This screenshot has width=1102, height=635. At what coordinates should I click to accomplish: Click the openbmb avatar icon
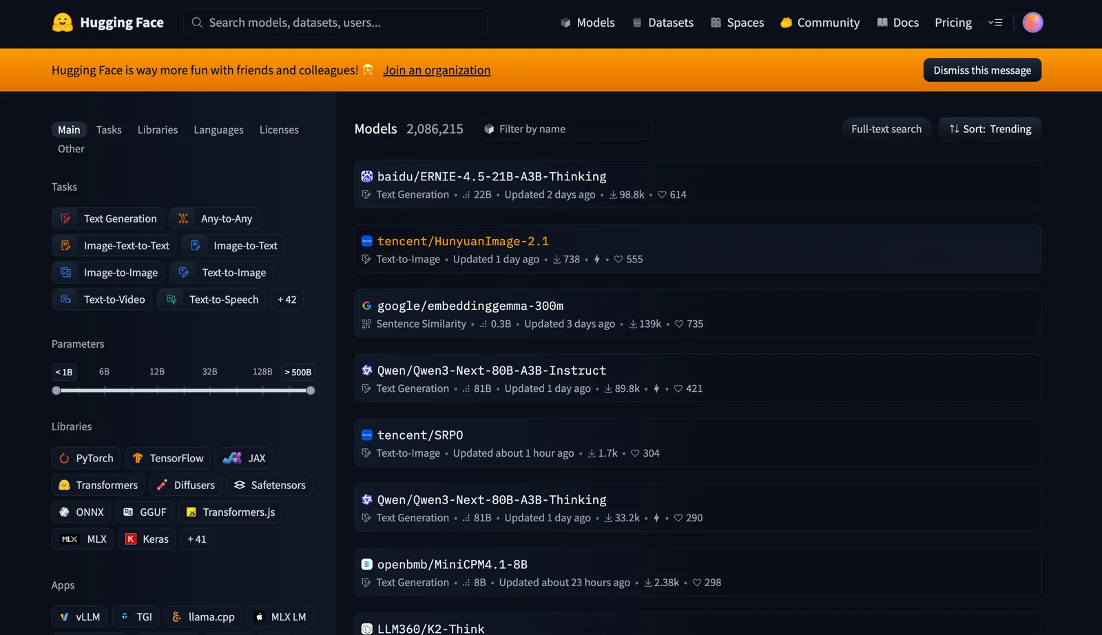[x=367, y=564]
